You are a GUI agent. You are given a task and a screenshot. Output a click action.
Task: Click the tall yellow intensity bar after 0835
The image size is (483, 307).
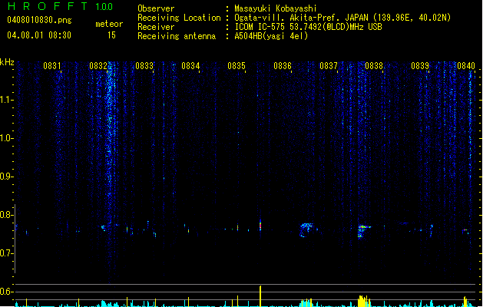(260, 296)
